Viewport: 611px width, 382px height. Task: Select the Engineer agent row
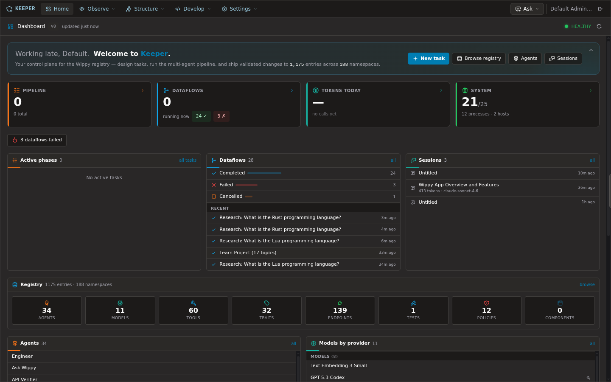coord(152,357)
